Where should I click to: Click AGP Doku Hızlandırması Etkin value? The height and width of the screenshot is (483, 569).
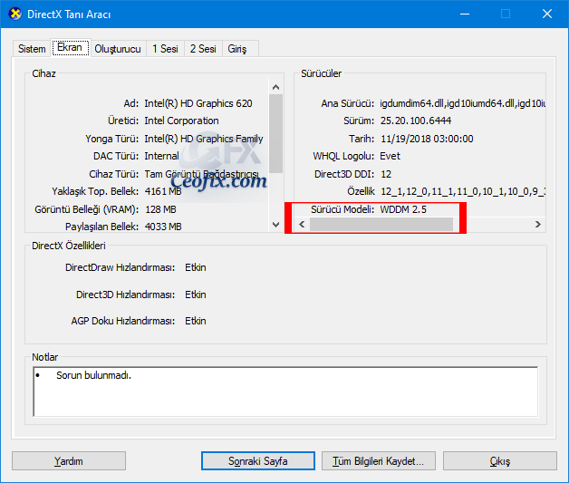(x=195, y=321)
